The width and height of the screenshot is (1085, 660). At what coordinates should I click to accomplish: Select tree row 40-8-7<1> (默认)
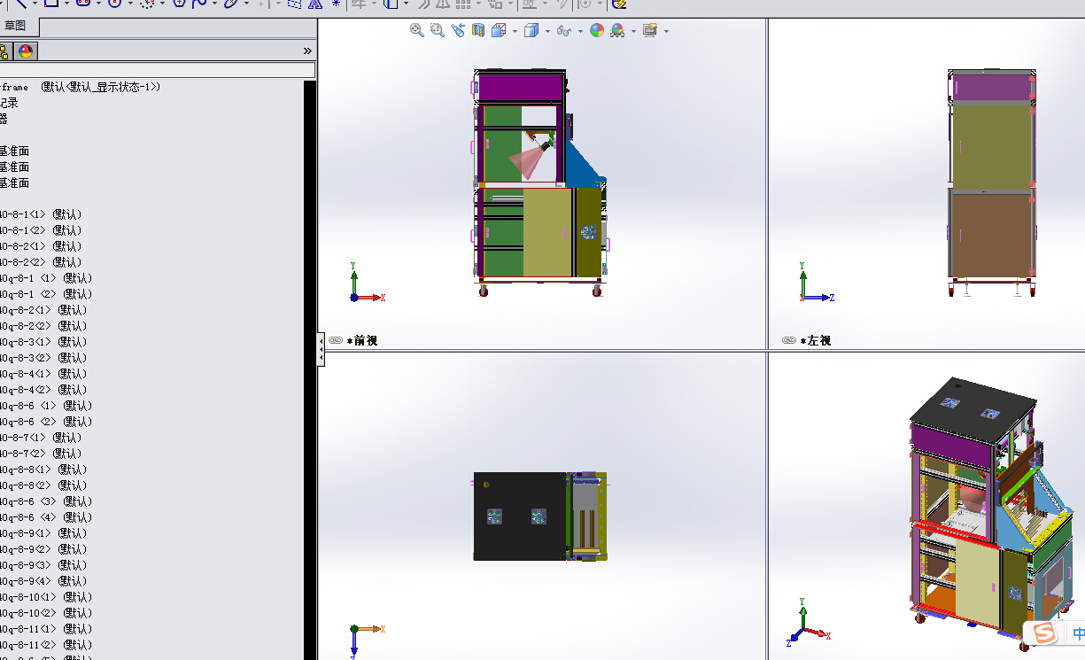(40, 438)
